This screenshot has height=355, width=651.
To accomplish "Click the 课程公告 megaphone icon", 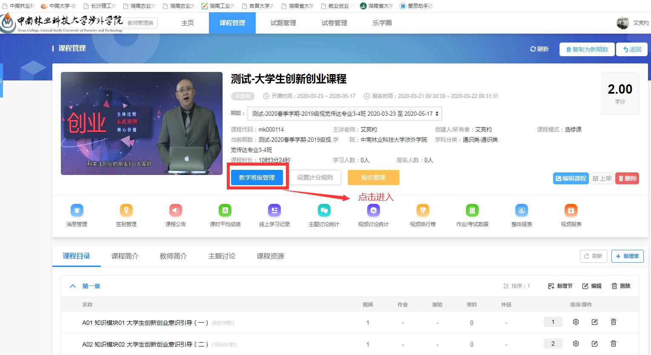I will pyautogui.click(x=175, y=210).
